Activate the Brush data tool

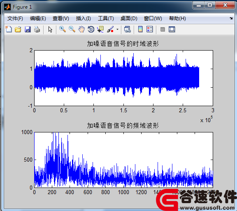coord(110,29)
